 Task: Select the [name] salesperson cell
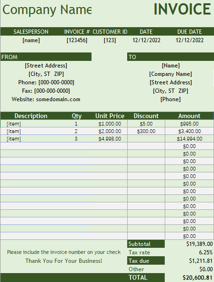coord(31,40)
